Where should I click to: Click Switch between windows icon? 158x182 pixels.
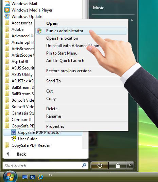click(33, 177)
